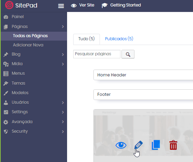Expand the Páginas chevron arrow
This screenshot has height=162, width=193.
click(x=63, y=27)
